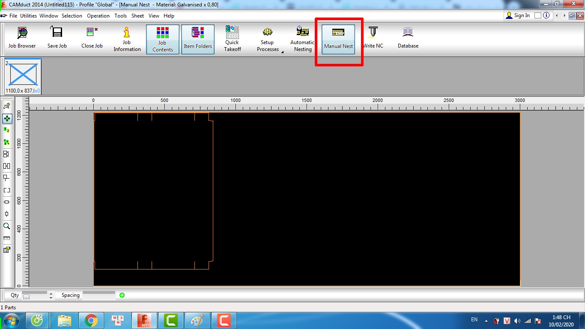
Task: Open the Utilities menu
Action: pos(29,16)
